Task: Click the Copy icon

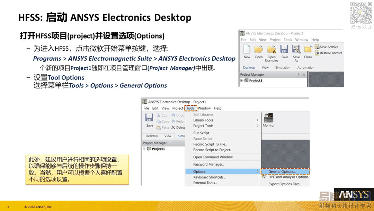Action: (158, 121)
